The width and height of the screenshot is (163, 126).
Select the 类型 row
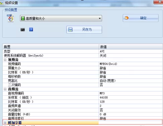(x=83, y=51)
